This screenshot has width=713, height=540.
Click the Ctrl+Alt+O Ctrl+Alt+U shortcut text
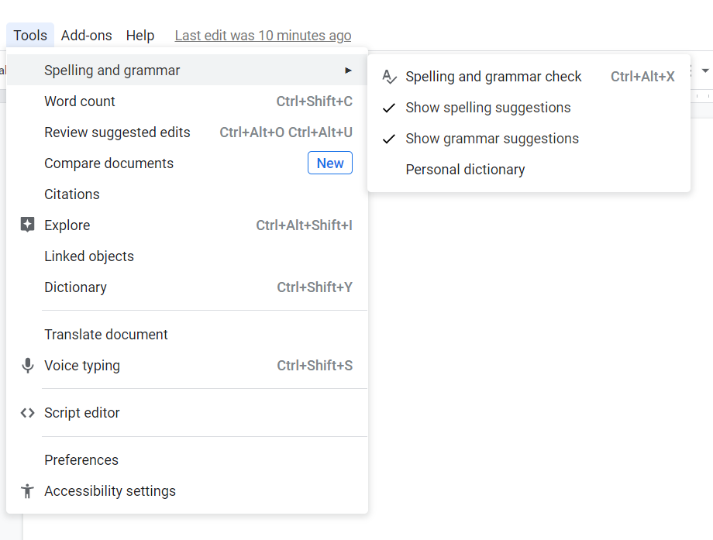pyautogui.click(x=286, y=132)
